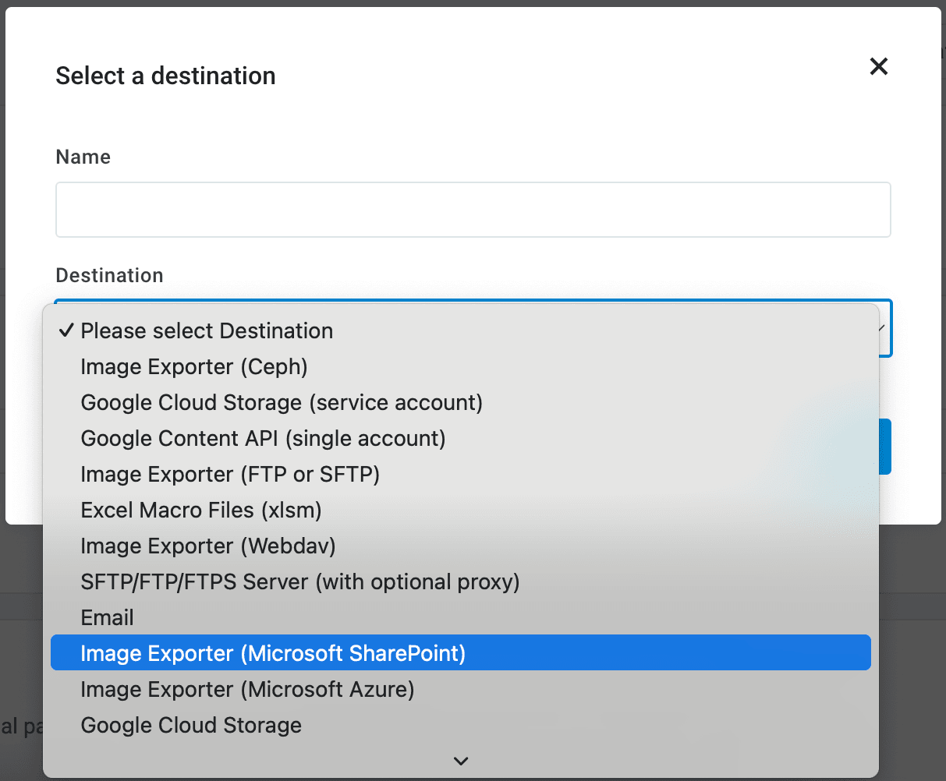Screen dimensions: 946x781
Task: Choose Image Exporter (Microsoft Azure)
Action: (247, 689)
